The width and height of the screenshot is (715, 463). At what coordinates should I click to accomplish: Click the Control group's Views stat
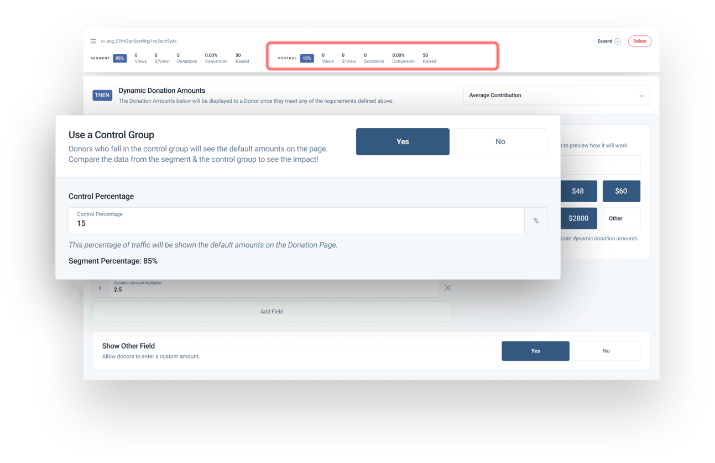click(327, 58)
